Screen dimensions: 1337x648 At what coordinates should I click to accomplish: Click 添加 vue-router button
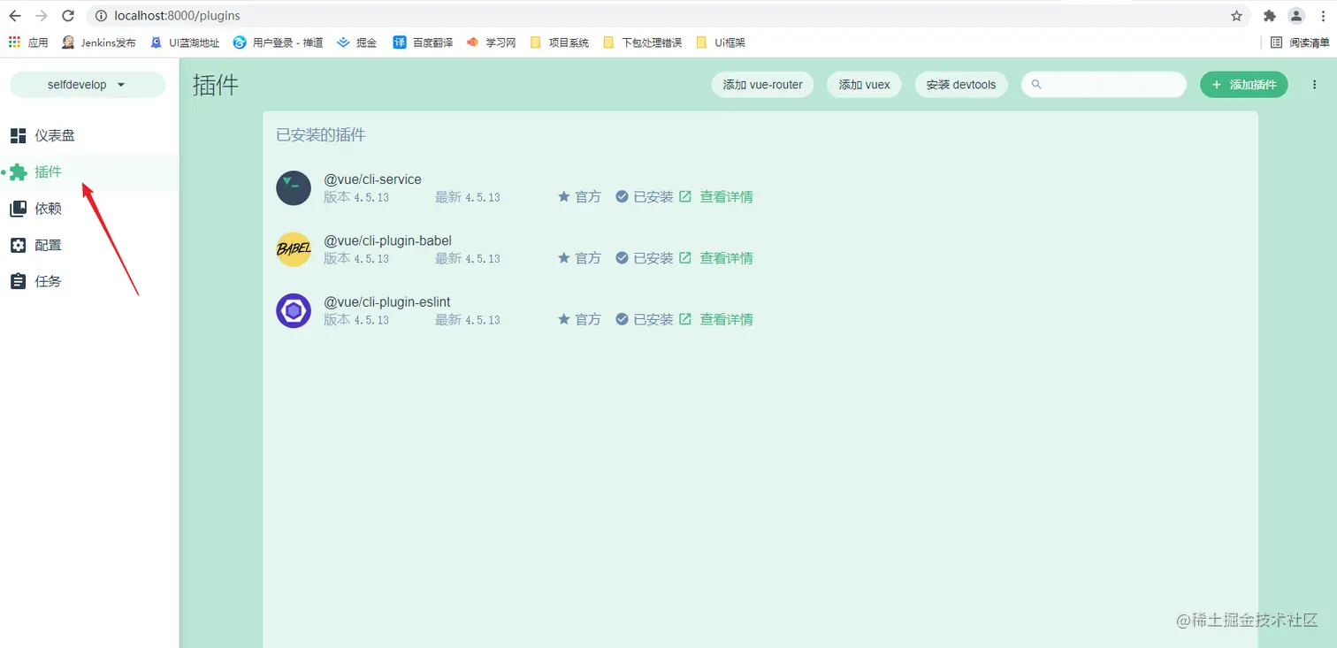coord(762,85)
